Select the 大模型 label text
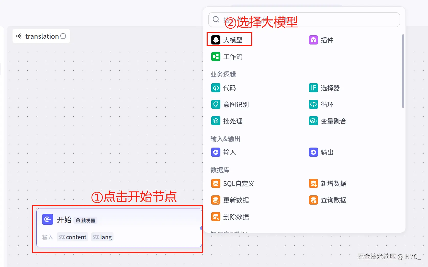The width and height of the screenshot is (428, 267). [233, 40]
